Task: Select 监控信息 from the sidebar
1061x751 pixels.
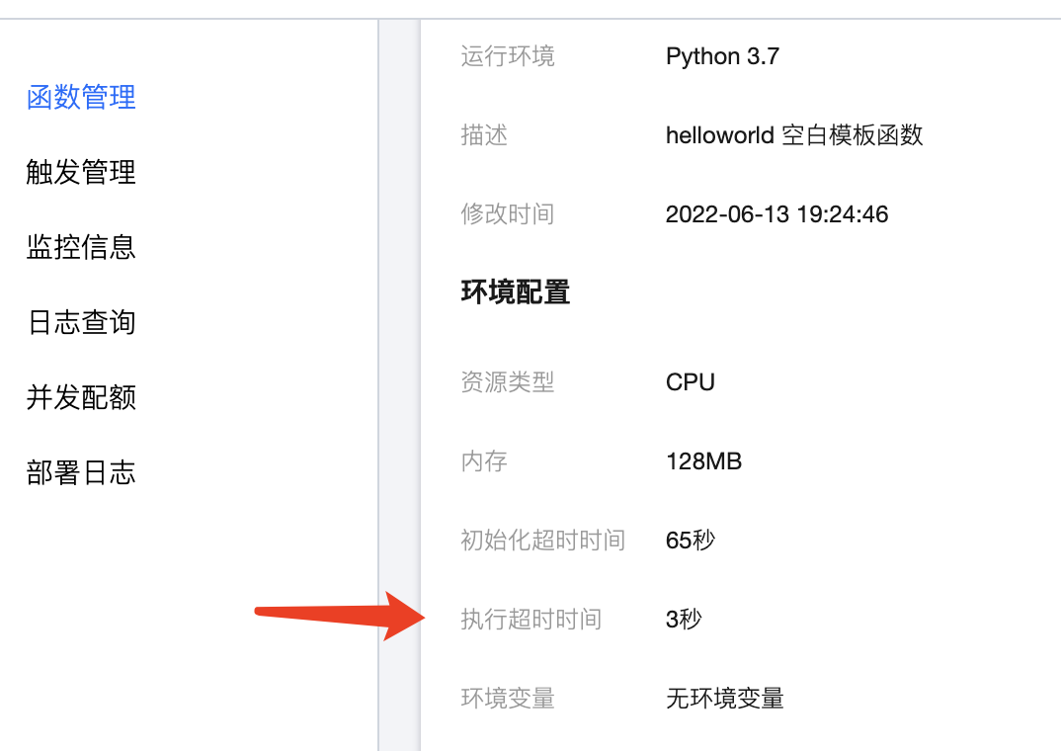Action: (x=81, y=247)
